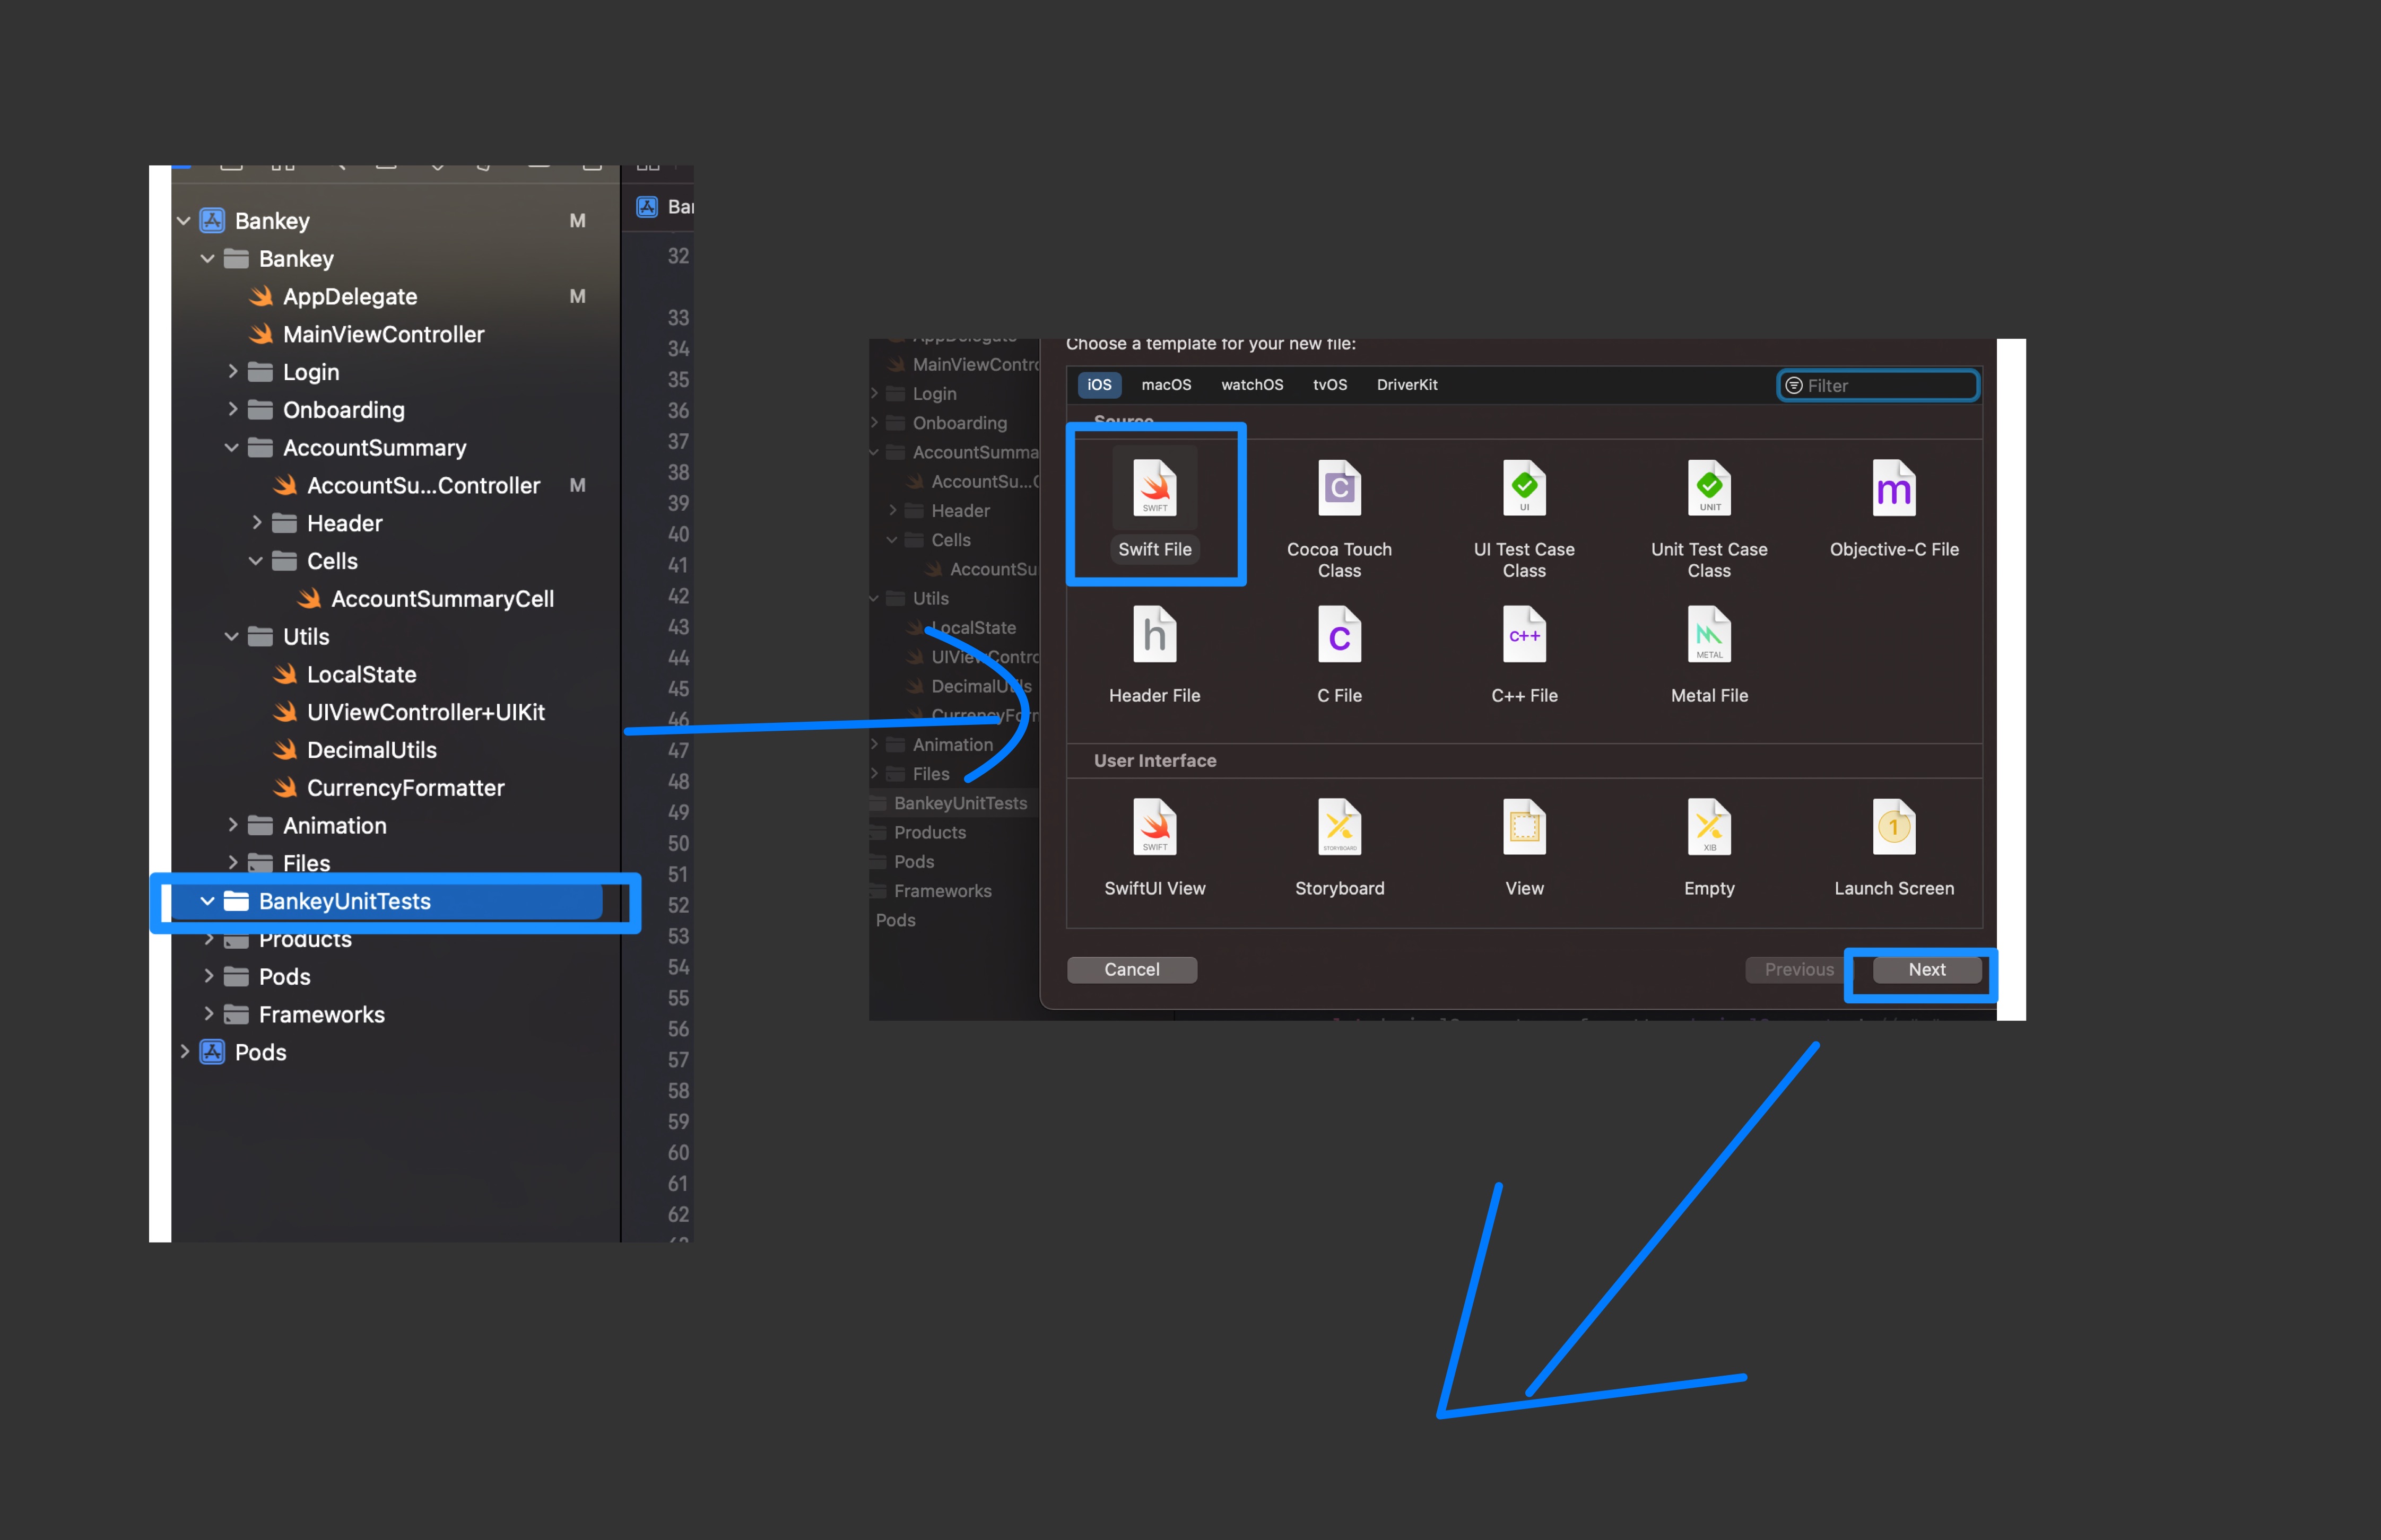Click the Next button
Screen dimensions: 2381x1540
tap(1926, 969)
